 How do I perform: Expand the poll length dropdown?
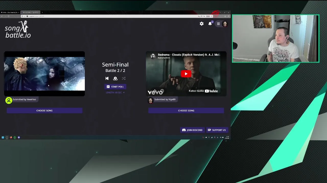115,93
